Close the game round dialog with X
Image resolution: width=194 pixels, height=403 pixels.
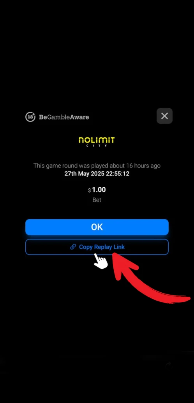click(164, 116)
